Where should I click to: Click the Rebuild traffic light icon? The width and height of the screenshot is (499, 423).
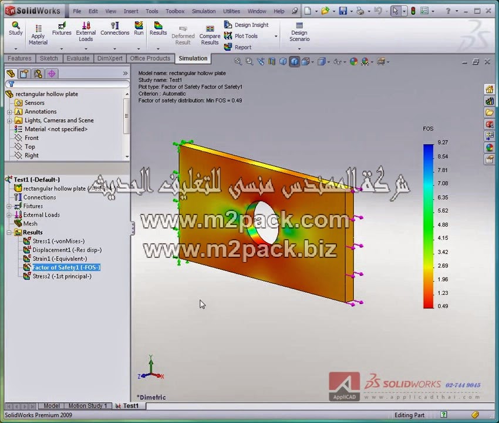pyautogui.click(x=413, y=11)
